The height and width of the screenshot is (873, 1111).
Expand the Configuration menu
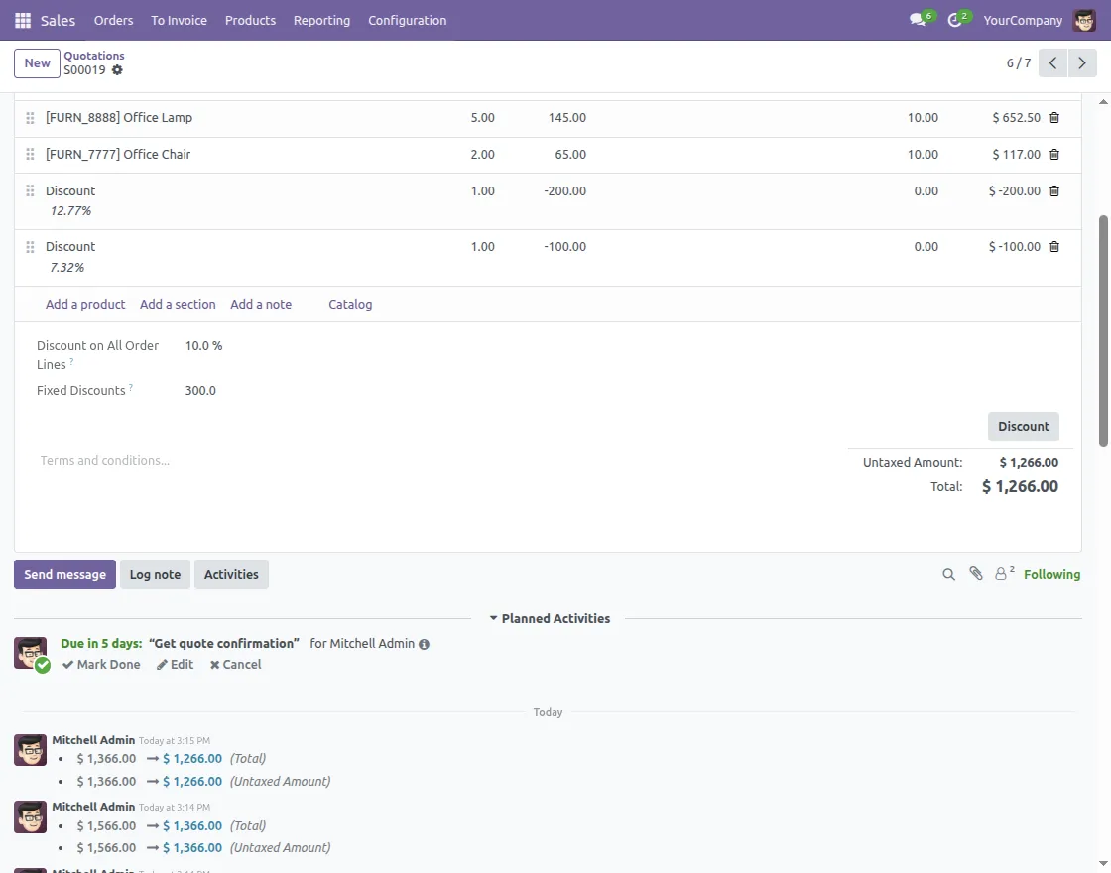(x=407, y=20)
